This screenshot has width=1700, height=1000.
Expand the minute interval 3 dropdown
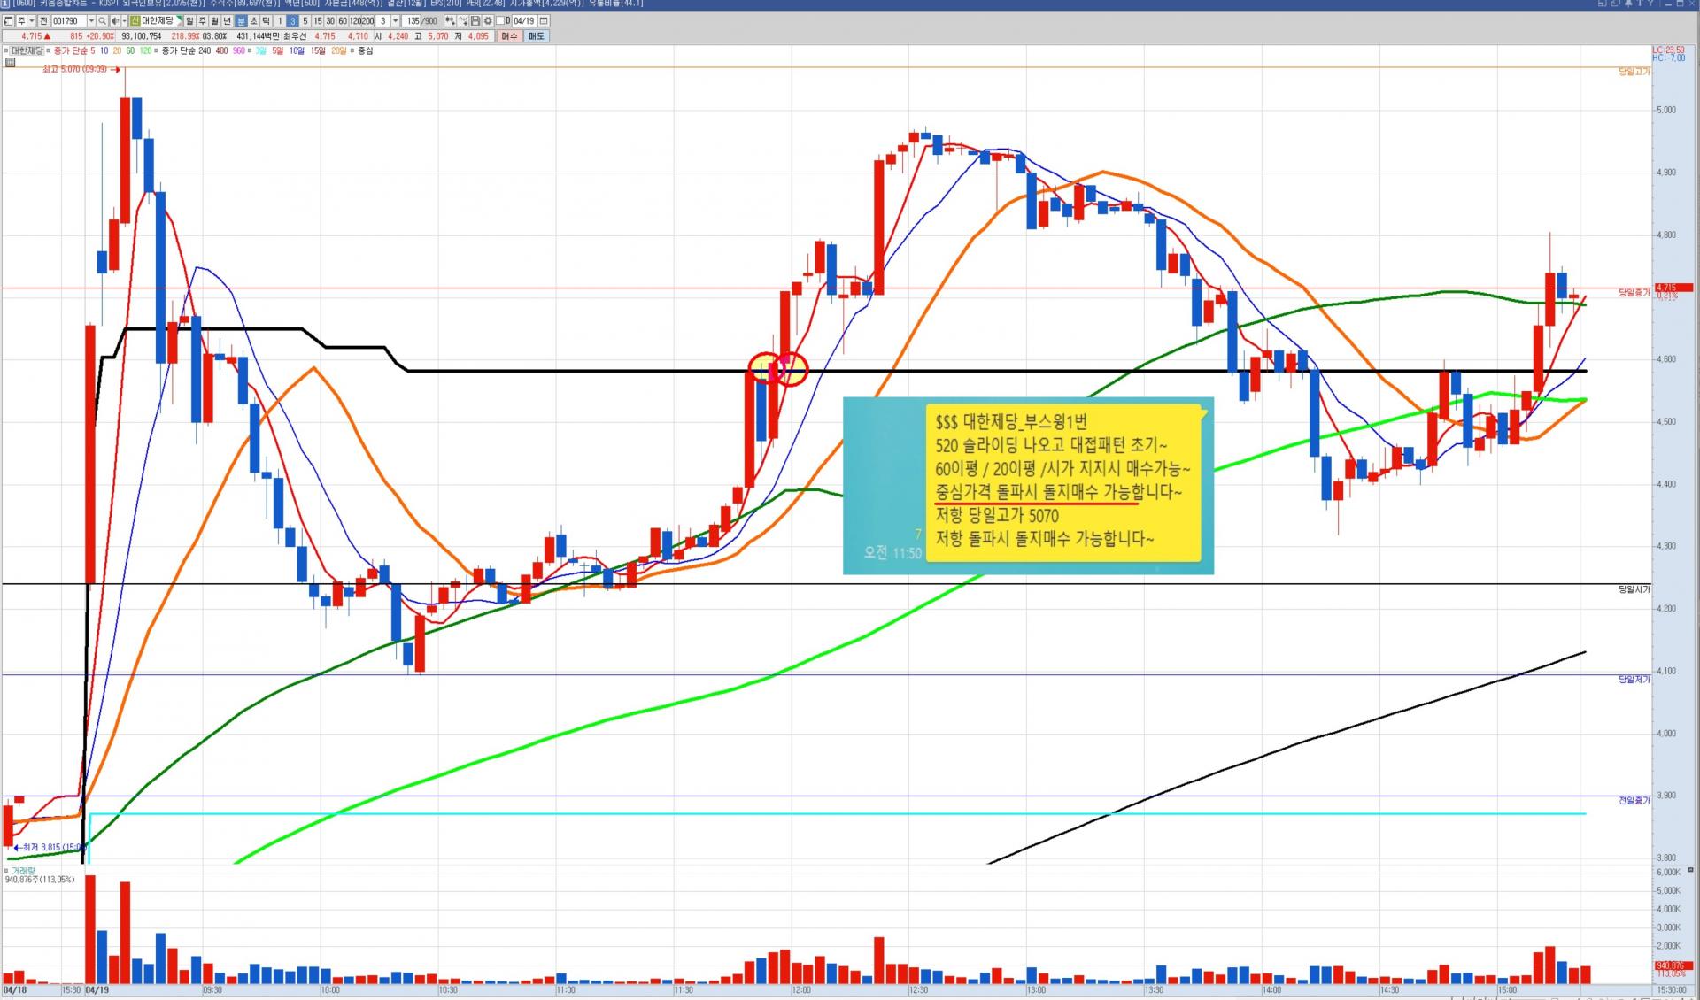point(395,20)
